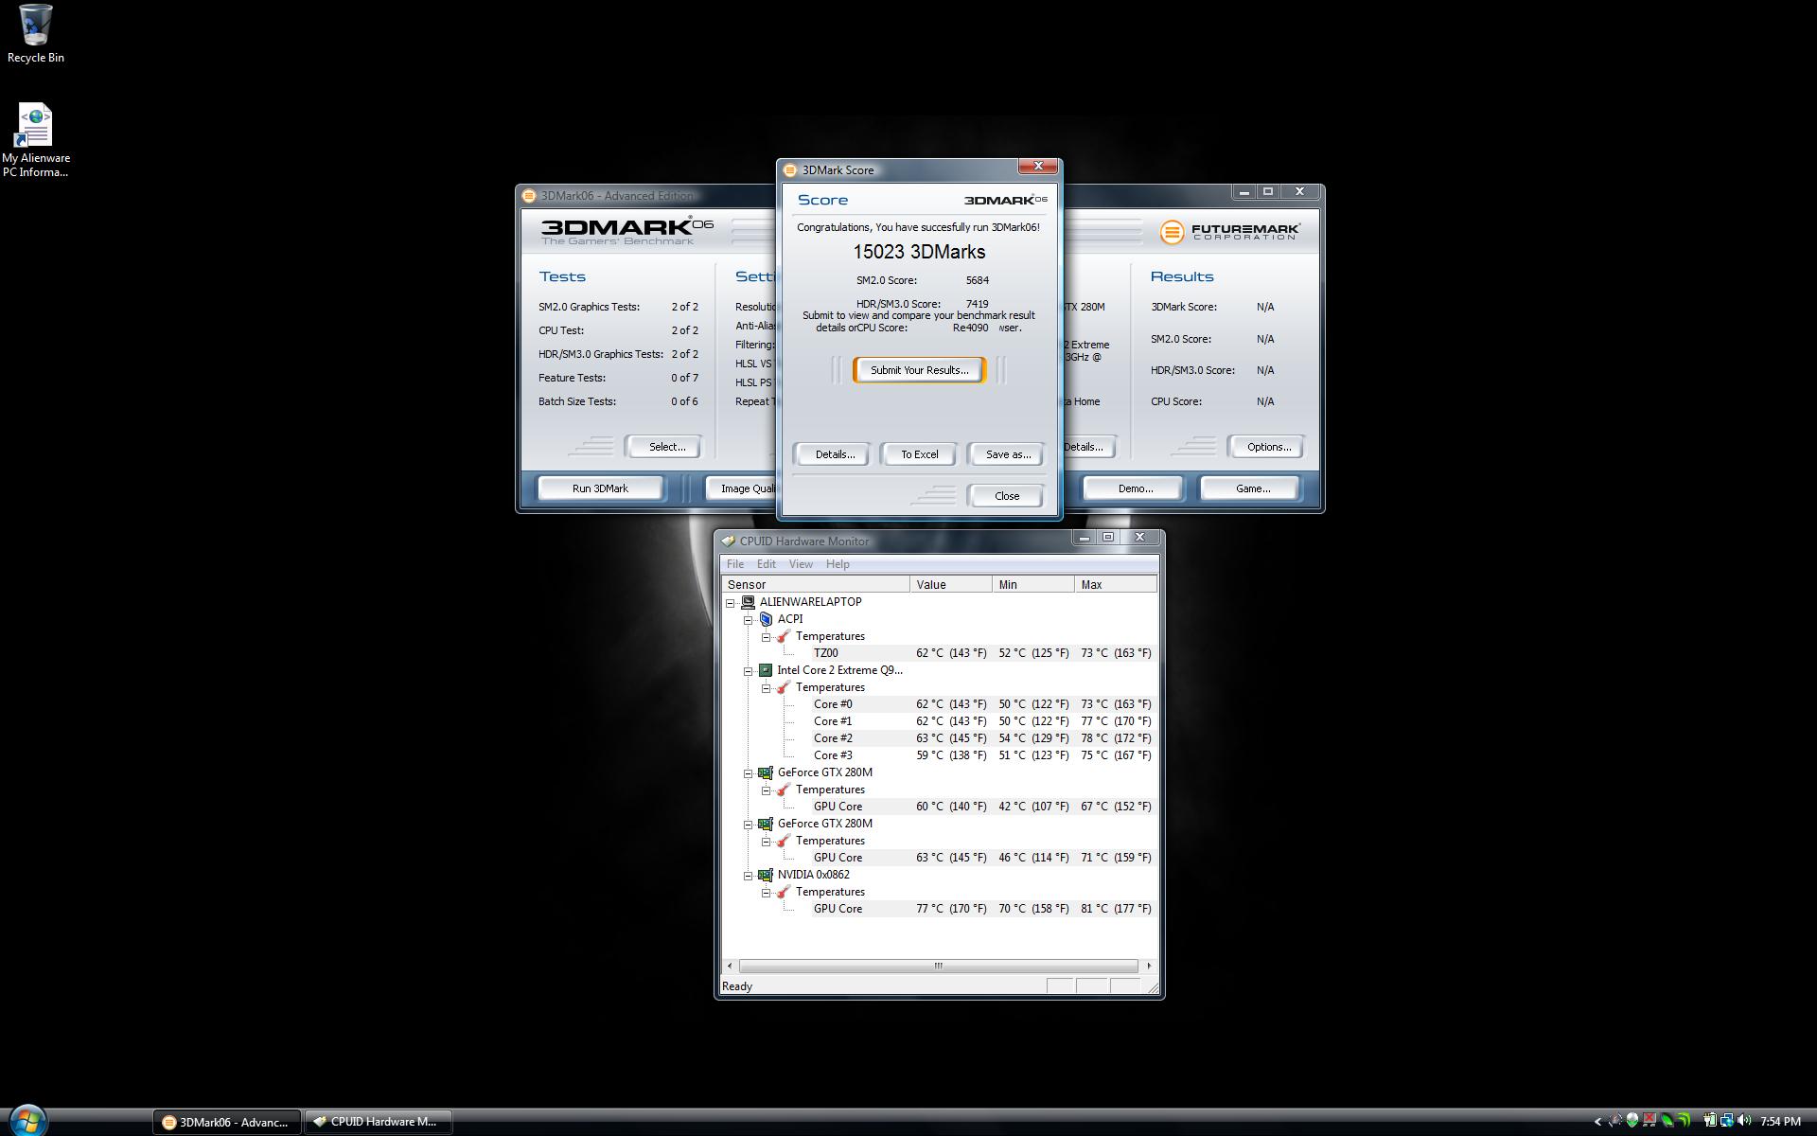Screen dimensions: 1817x1136
Task: Click the Value column header
Action: 951,585
